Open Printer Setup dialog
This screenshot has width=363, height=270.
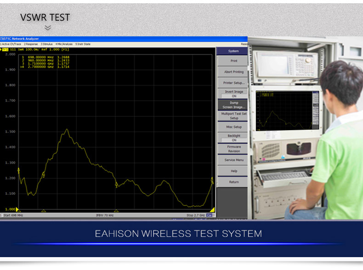click(x=234, y=83)
